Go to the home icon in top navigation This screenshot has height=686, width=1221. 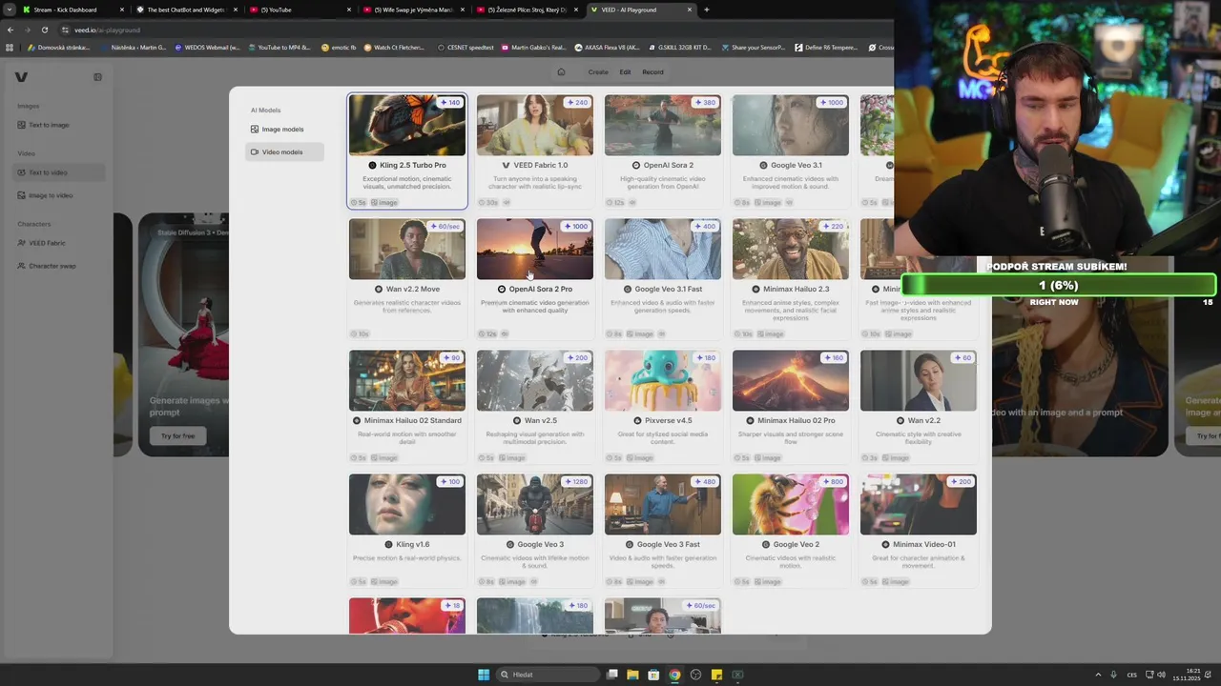(561, 72)
